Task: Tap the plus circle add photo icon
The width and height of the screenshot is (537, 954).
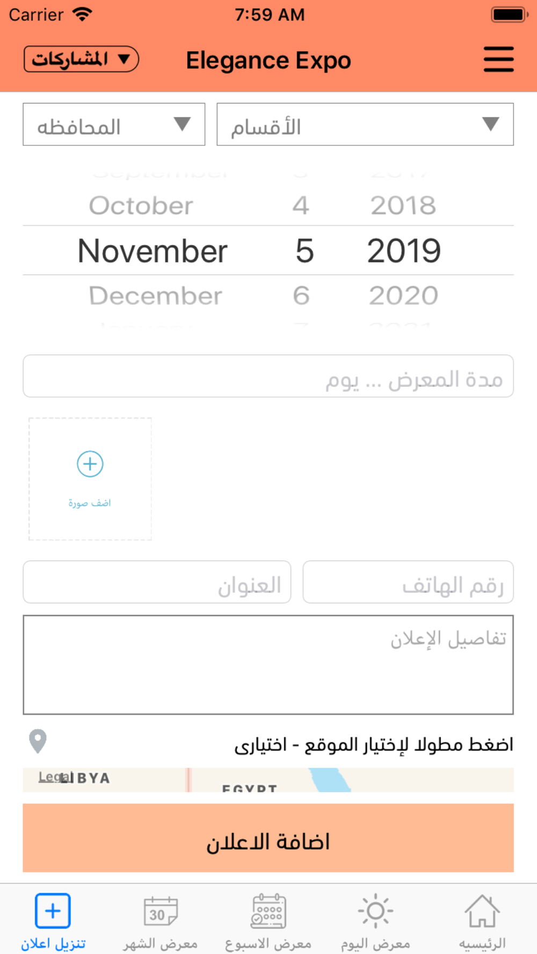Action: tap(90, 464)
